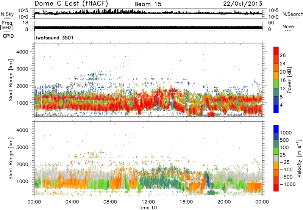Click the '20:00' time axis label
The height and width of the screenshot is (210, 303).
224,202
